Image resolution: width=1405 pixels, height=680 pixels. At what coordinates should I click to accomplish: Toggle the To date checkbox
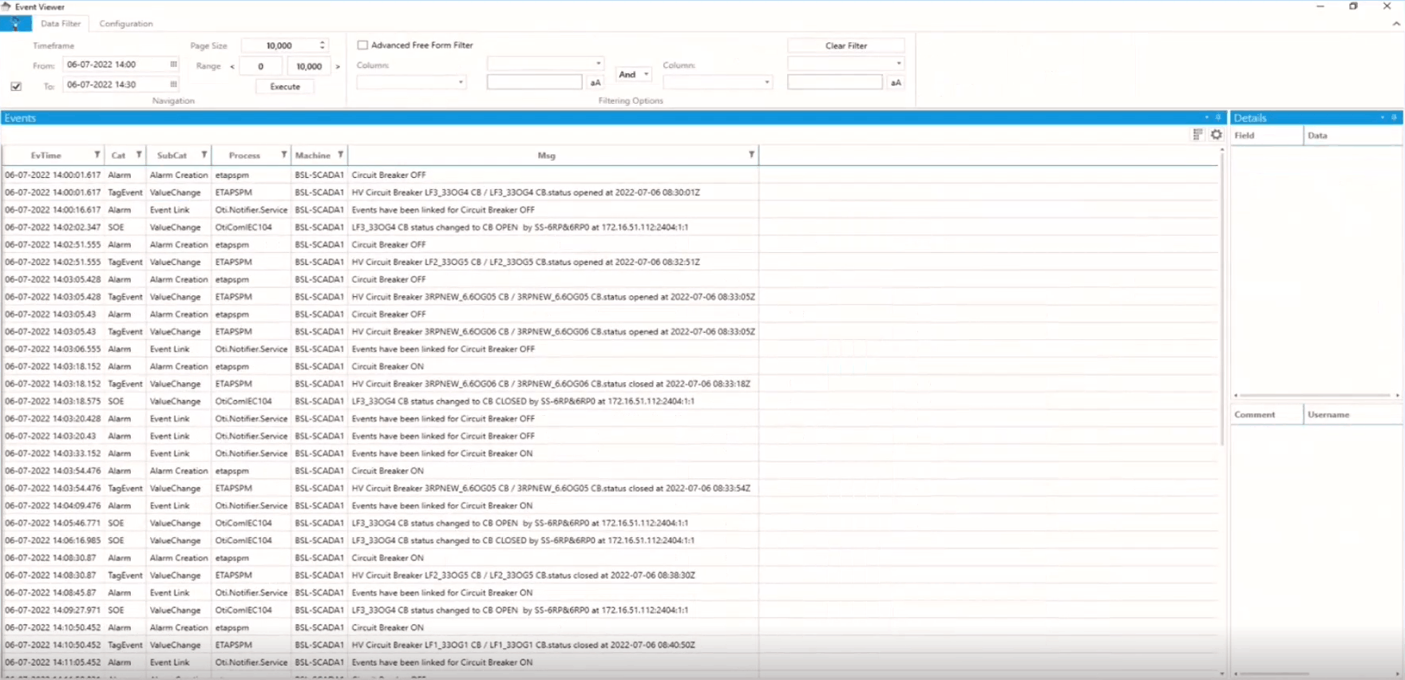coord(16,86)
